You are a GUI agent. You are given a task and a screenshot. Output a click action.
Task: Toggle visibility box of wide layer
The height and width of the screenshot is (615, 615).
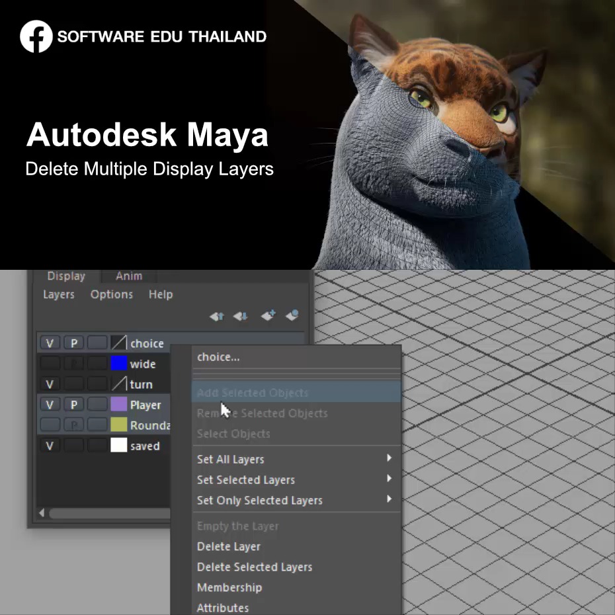[x=50, y=364]
